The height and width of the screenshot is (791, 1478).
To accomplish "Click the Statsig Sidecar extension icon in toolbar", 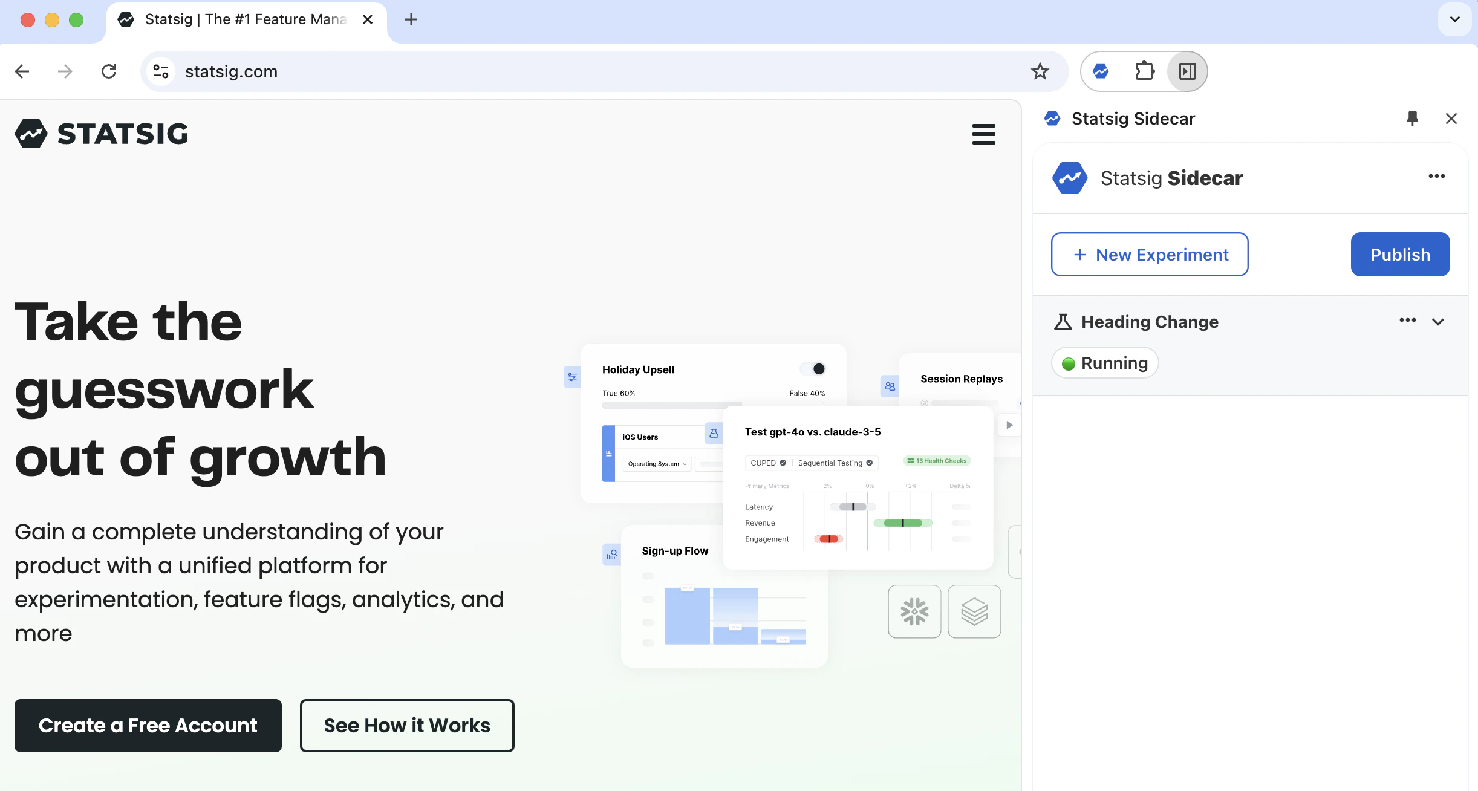I will pos(1100,71).
